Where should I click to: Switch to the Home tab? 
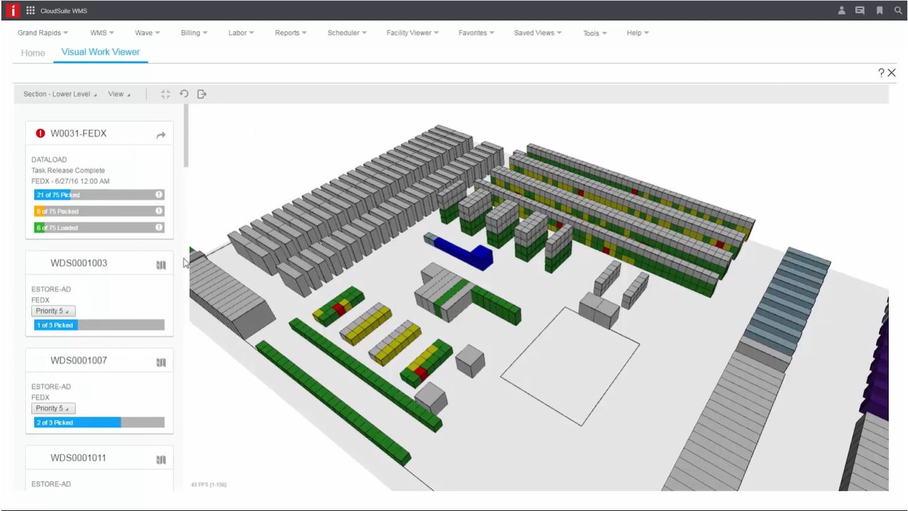(33, 53)
